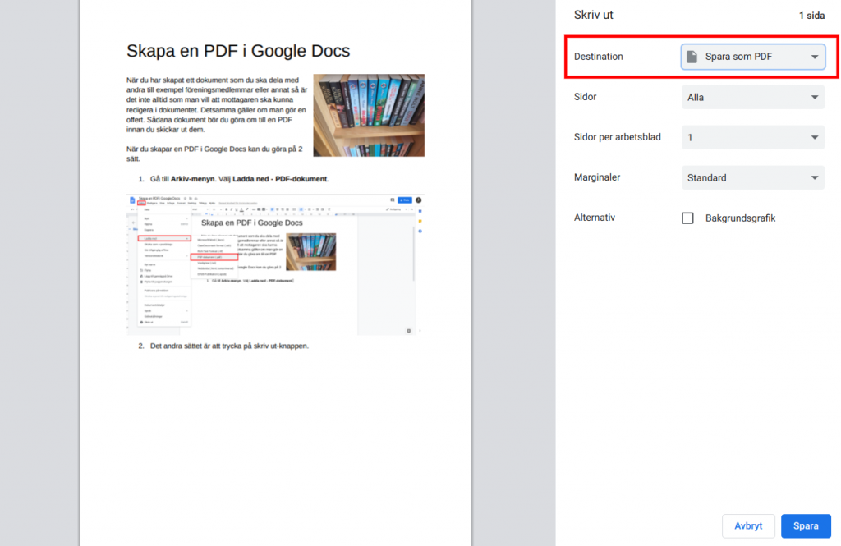Open the Sidor dropdown set to Alla
This screenshot has height=546, width=841.
pyautogui.click(x=752, y=97)
